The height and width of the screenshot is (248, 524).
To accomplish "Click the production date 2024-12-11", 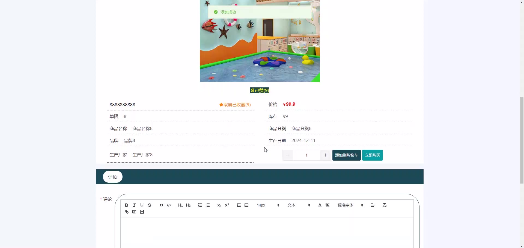I will click(303, 140).
